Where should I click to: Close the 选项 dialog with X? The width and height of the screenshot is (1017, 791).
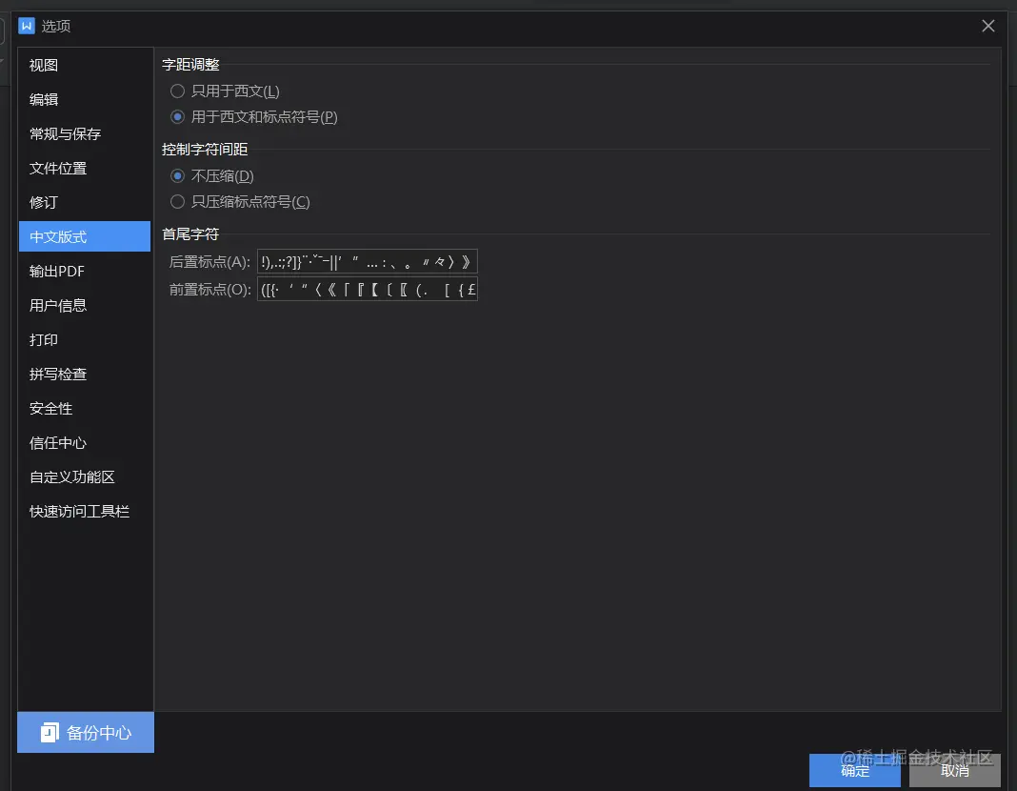pos(987,26)
